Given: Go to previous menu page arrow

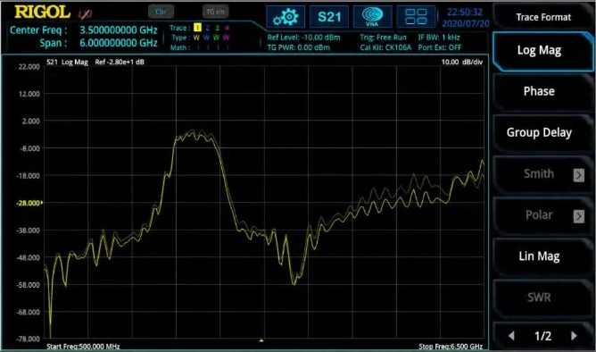Looking at the screenshot, I should 511,336.
